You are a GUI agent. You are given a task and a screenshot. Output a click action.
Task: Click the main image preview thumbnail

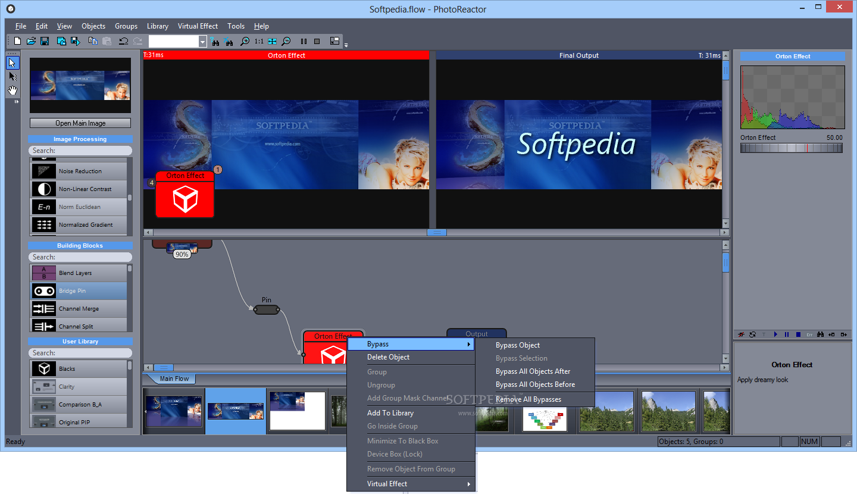click(x=80, y=85)
